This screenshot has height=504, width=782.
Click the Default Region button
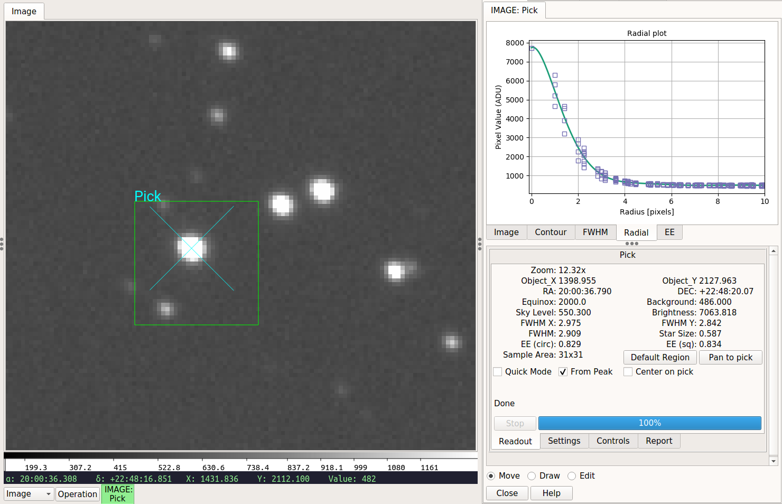(x=660, y=358)
